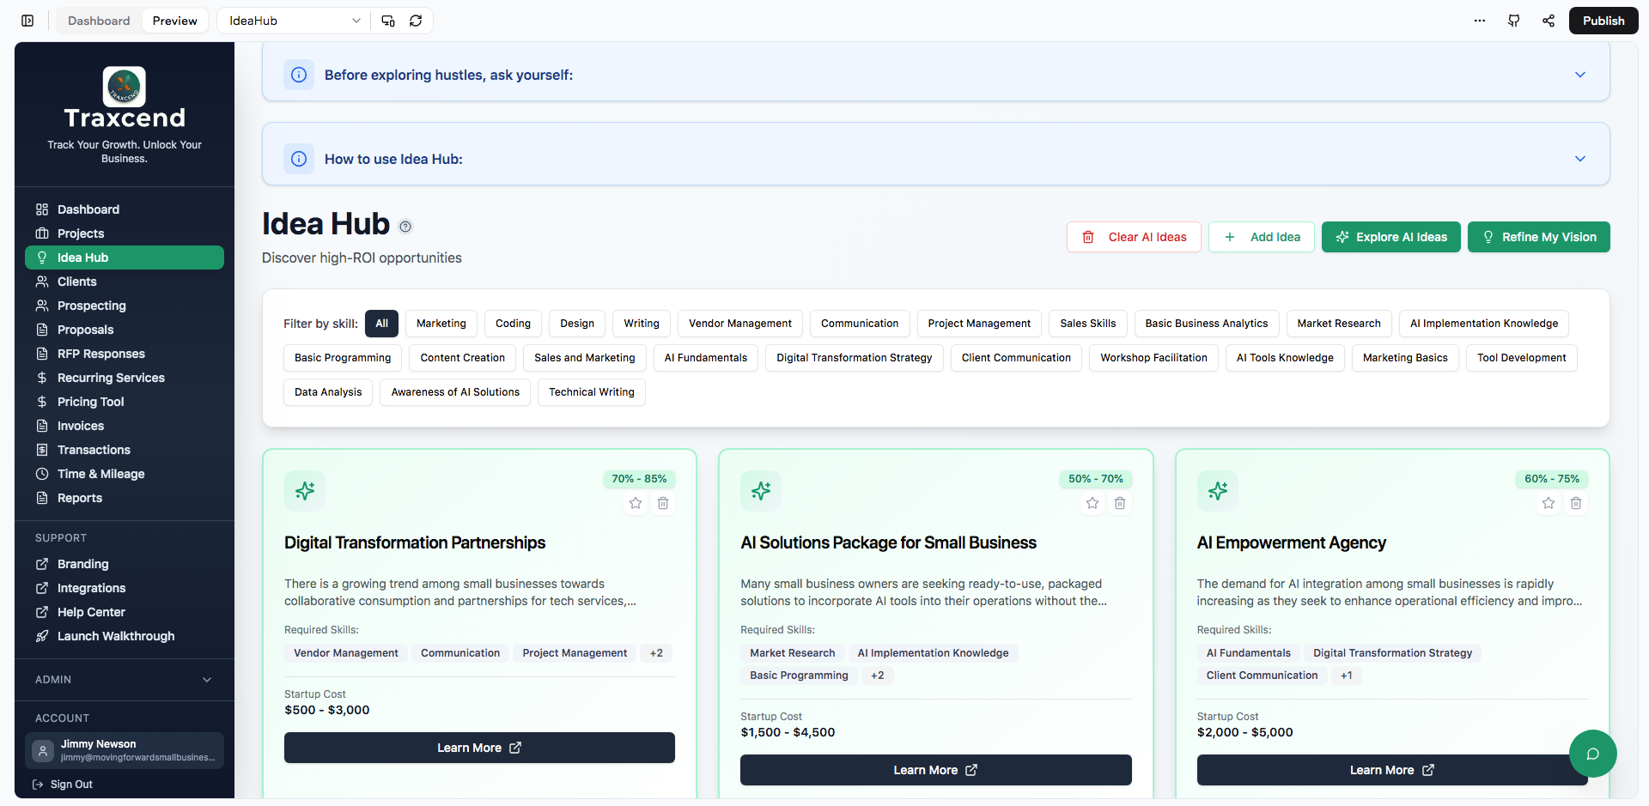Image resolution: width=1649 pixels, height=806 pixels.
Task: Expand the 'Before exploring hustles' section
Action: (1579, 75)
